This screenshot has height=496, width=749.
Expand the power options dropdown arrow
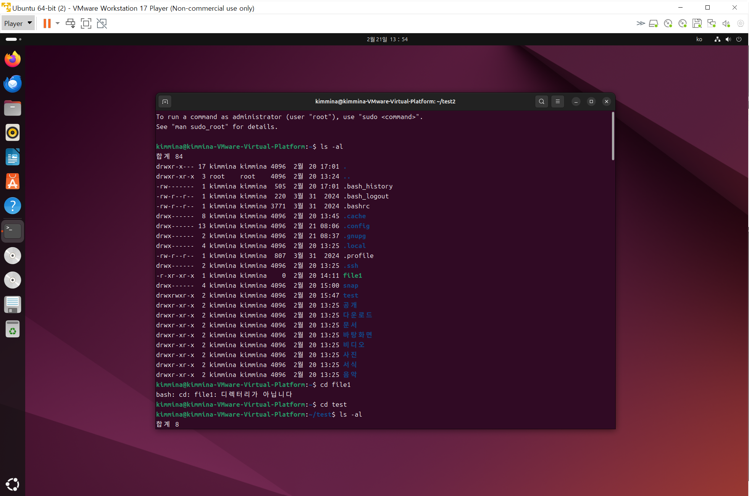pyautogui.click(x=58, y=23)
